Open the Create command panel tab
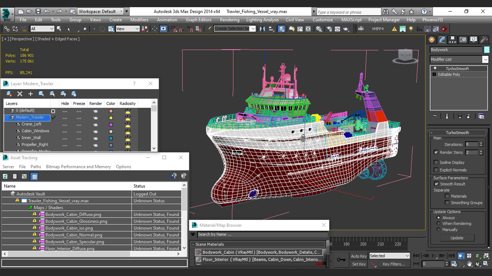Screen dimensions: 492x276 (x=432, y=40)
